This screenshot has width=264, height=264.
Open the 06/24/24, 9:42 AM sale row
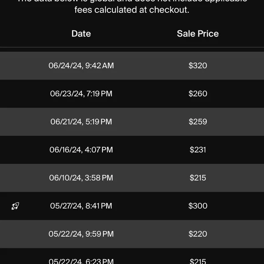(x=132, y=66)
